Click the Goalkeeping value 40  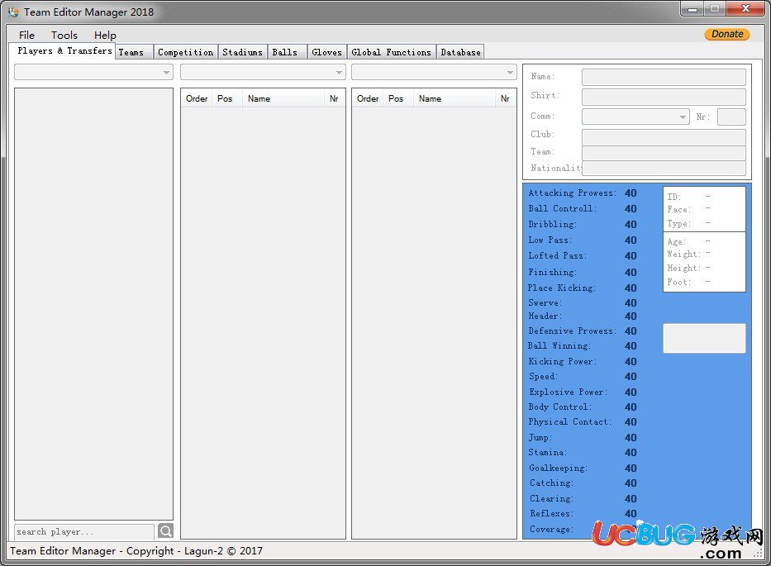pyautogui.click(x=631, y=468)
